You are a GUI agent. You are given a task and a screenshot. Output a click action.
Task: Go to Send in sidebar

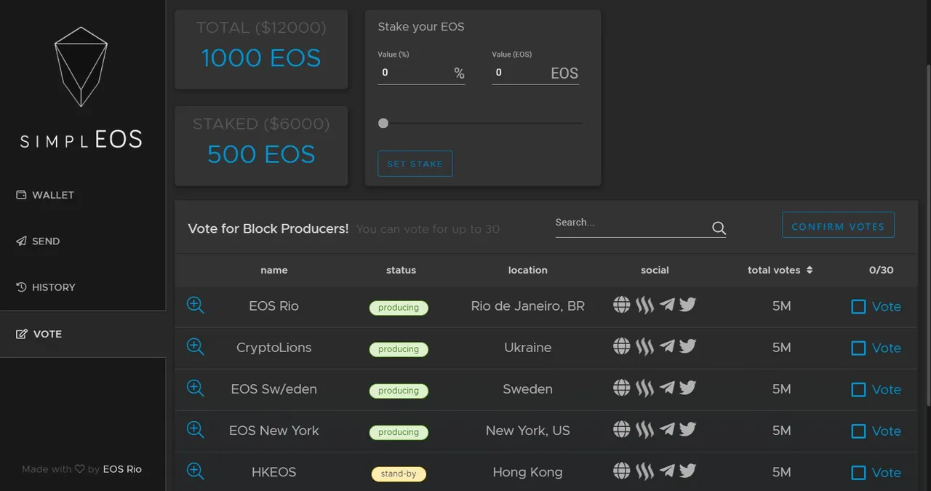[x=38, y=241]
